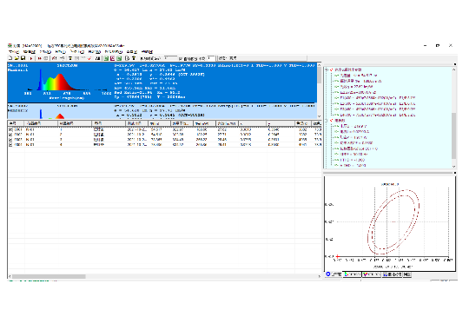The height and width of the screenshot is (330, 469).
Task: Toggle the checkbox on the fourth table row
Action: pyautogui.click(x=10, y=145)
